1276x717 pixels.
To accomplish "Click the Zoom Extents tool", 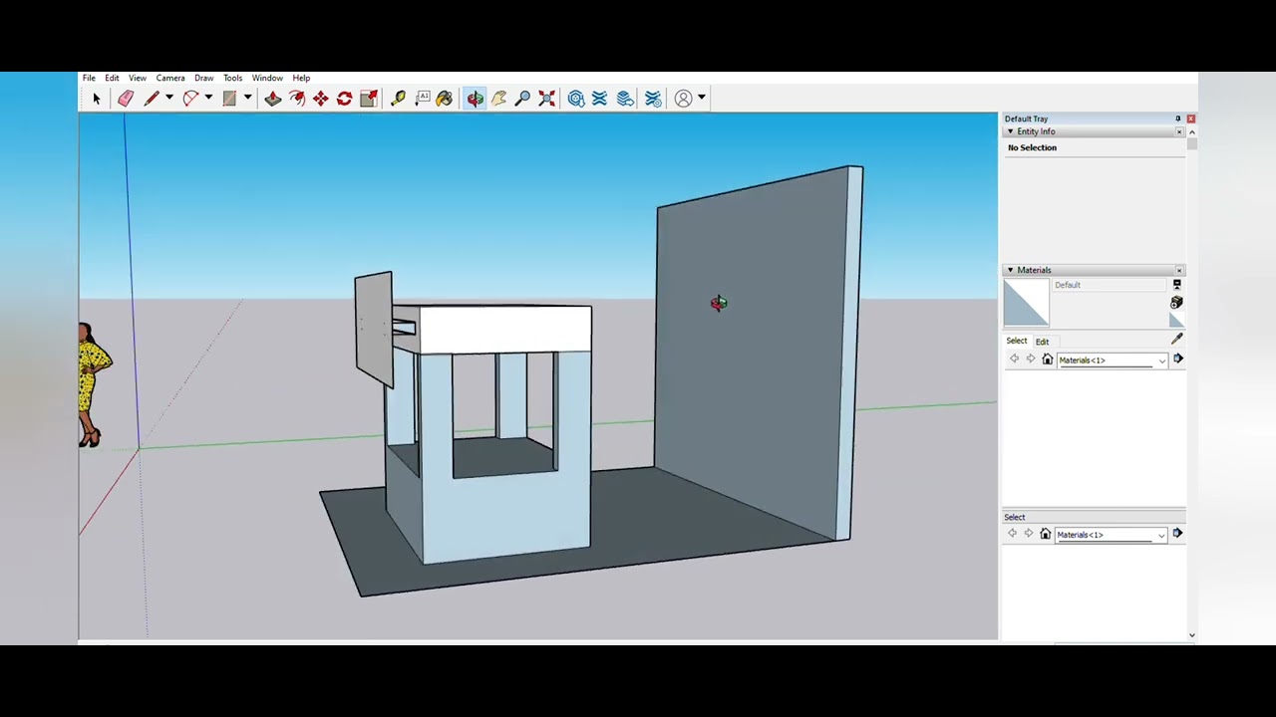I will tap(546, 99).
